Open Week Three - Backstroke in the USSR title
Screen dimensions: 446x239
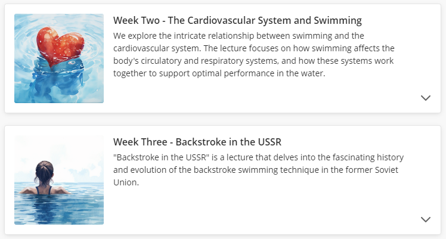[x=197, y=142]
